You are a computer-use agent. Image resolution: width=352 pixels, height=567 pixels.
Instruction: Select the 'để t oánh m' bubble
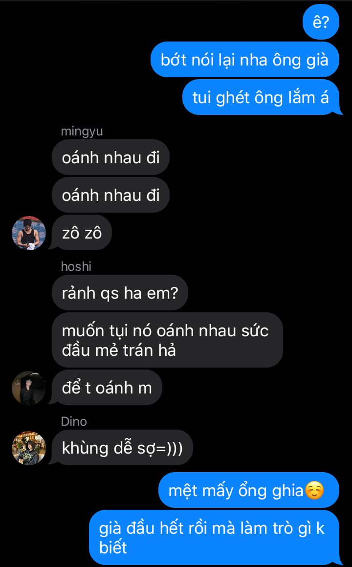click(107, 388)
